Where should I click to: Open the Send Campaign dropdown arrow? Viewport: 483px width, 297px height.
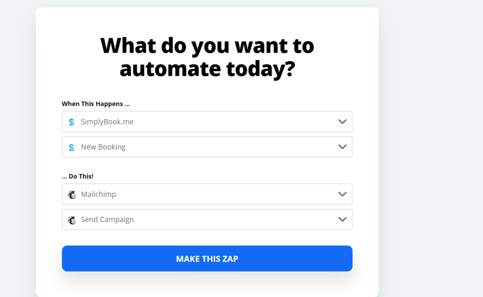342,219
